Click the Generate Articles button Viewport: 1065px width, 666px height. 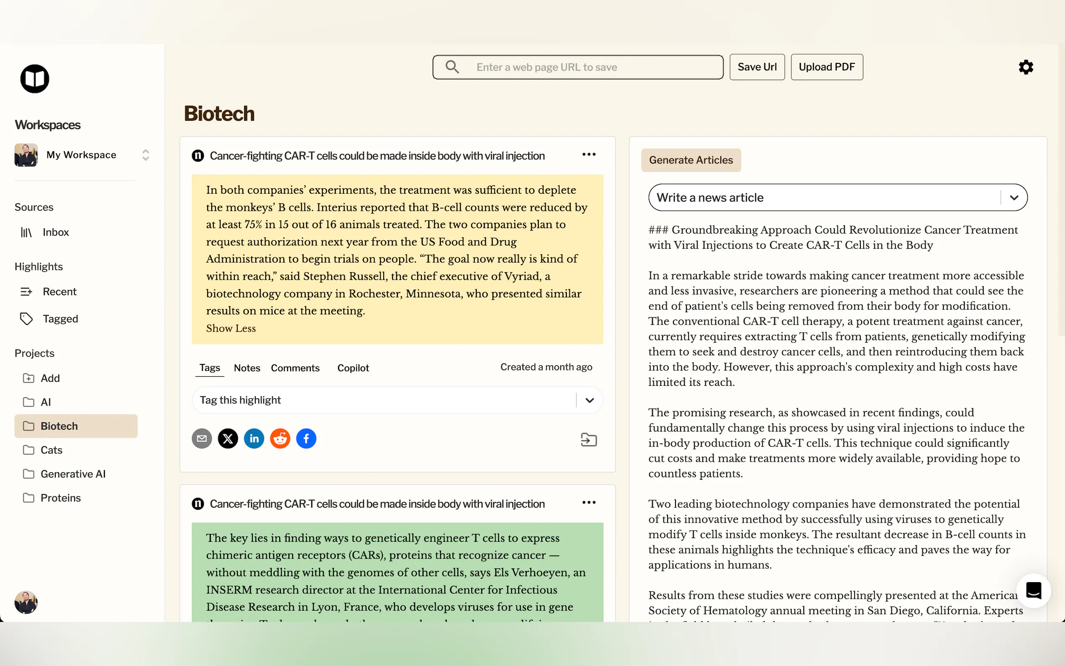coord(690,160)
